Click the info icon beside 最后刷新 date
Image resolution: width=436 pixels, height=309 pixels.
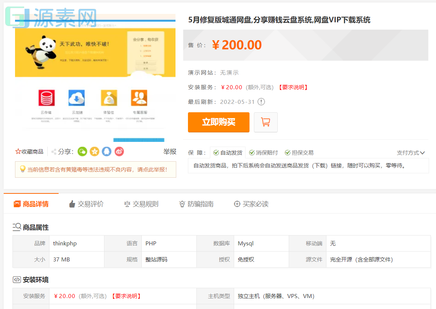[261, 102]
